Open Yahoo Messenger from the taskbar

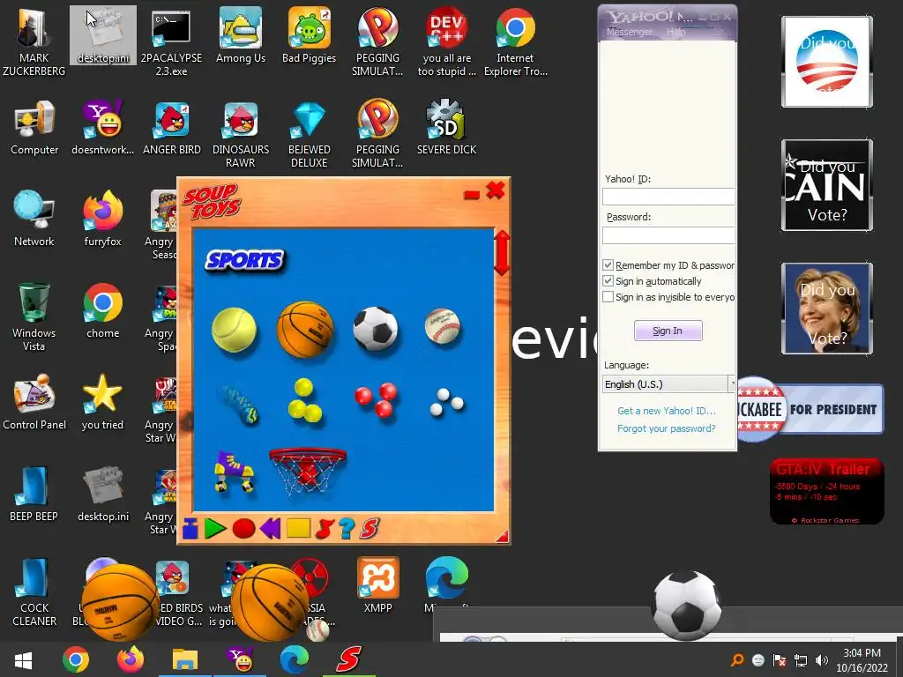(x=240, y=659)
